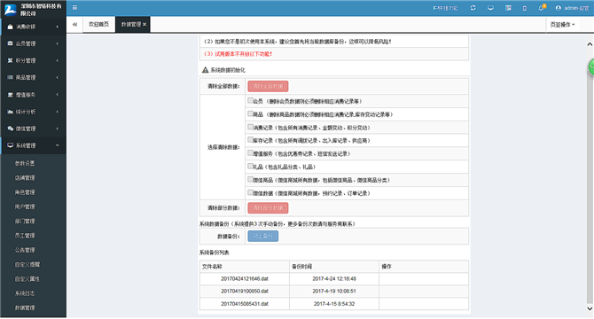
Task: Click the 快捷功能 shortcut link in the top bar
Action: (445, 8)
